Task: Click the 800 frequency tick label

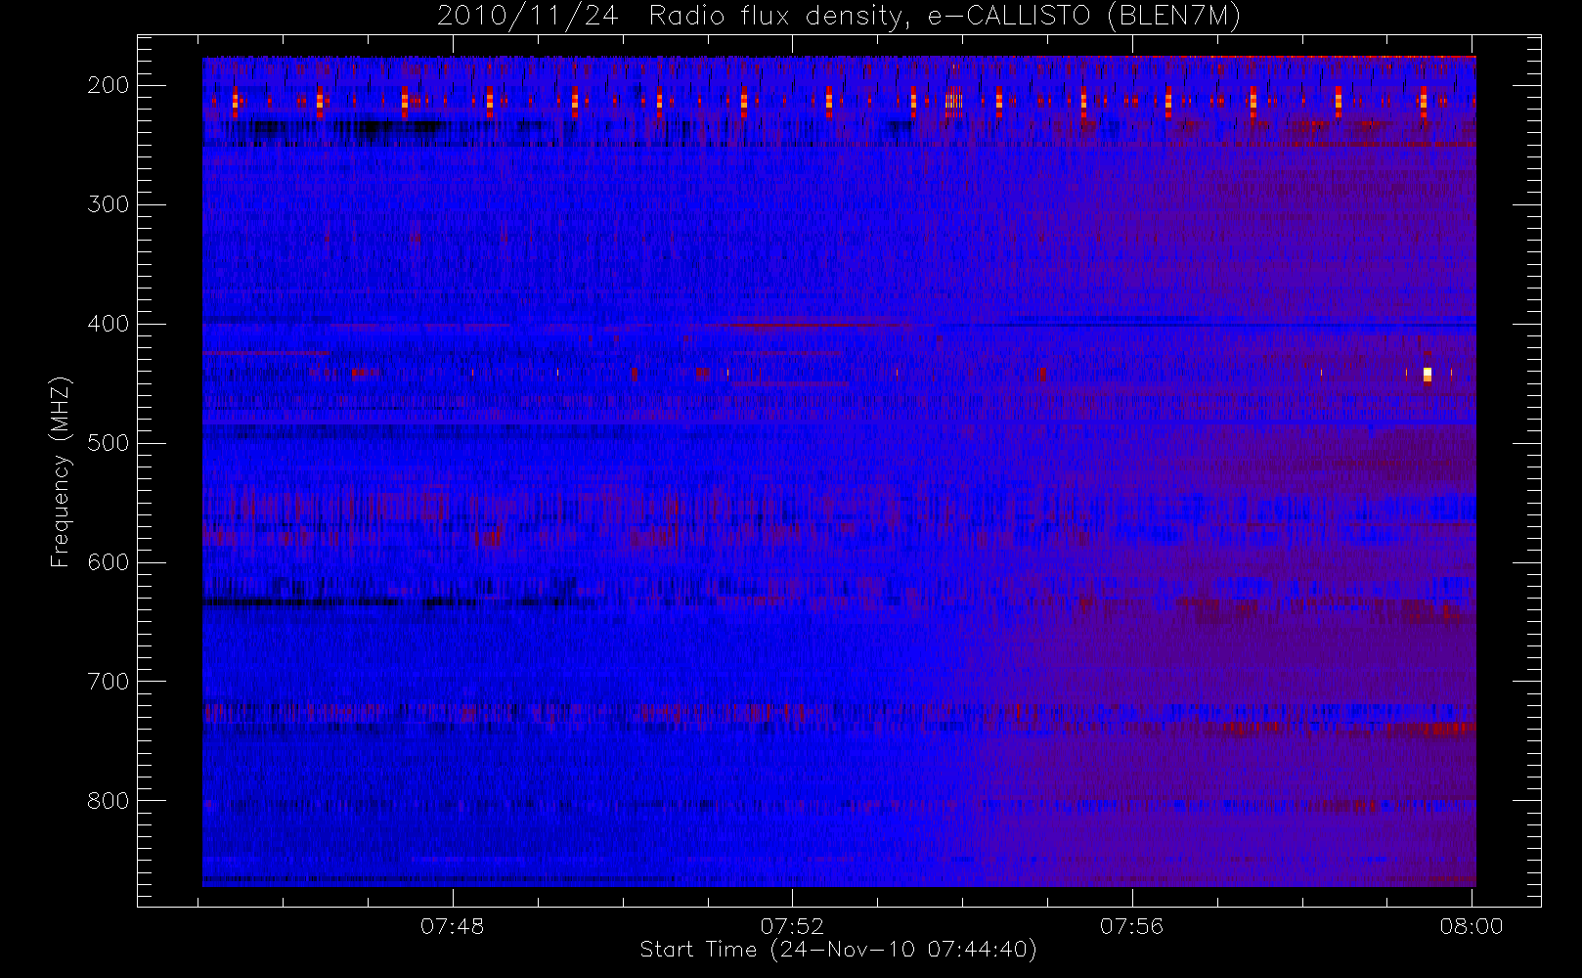Action: 109,801
